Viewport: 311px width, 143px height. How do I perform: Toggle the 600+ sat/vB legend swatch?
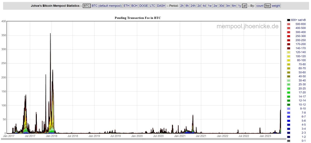288,20
